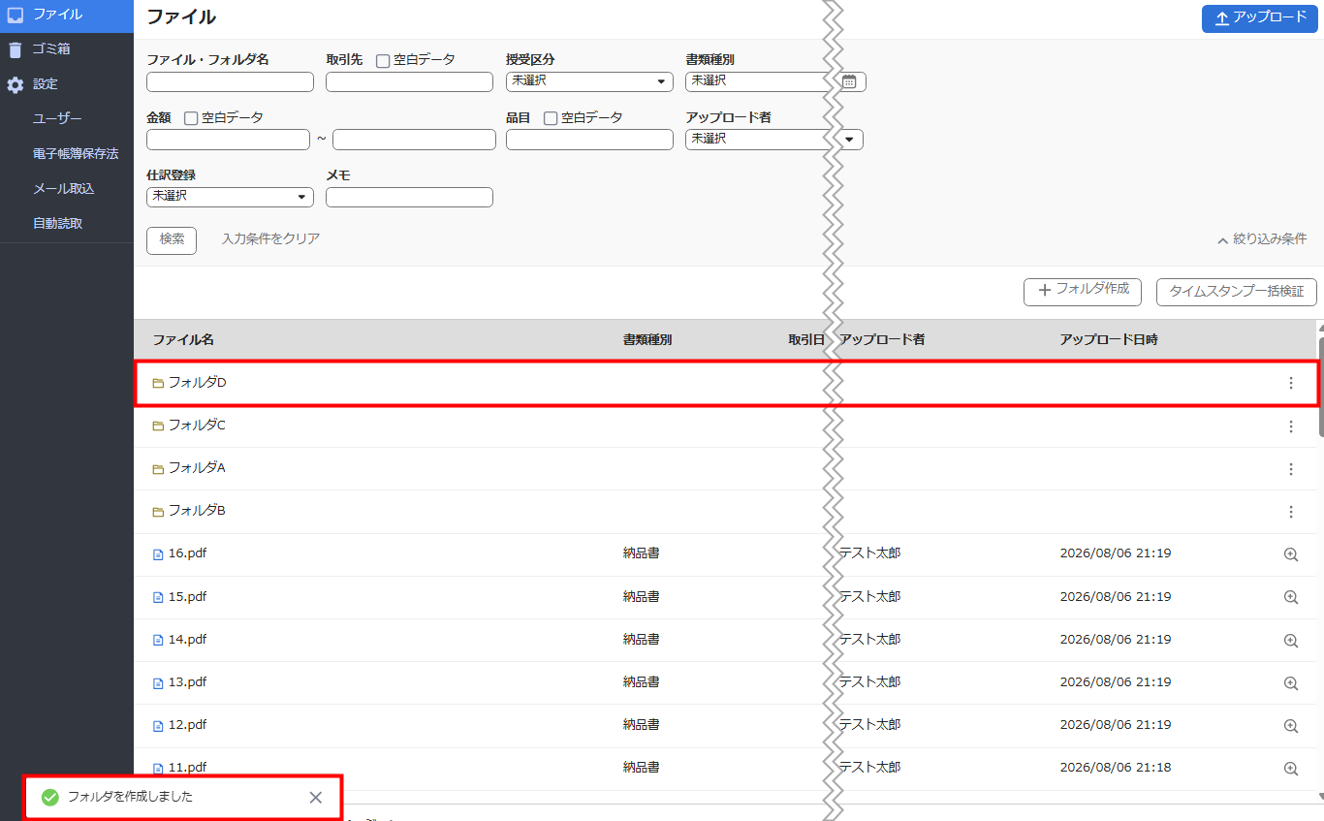Click the フォルダ作成 button
Viewport: 1324px width, 821px height.
pos(1083,292)
